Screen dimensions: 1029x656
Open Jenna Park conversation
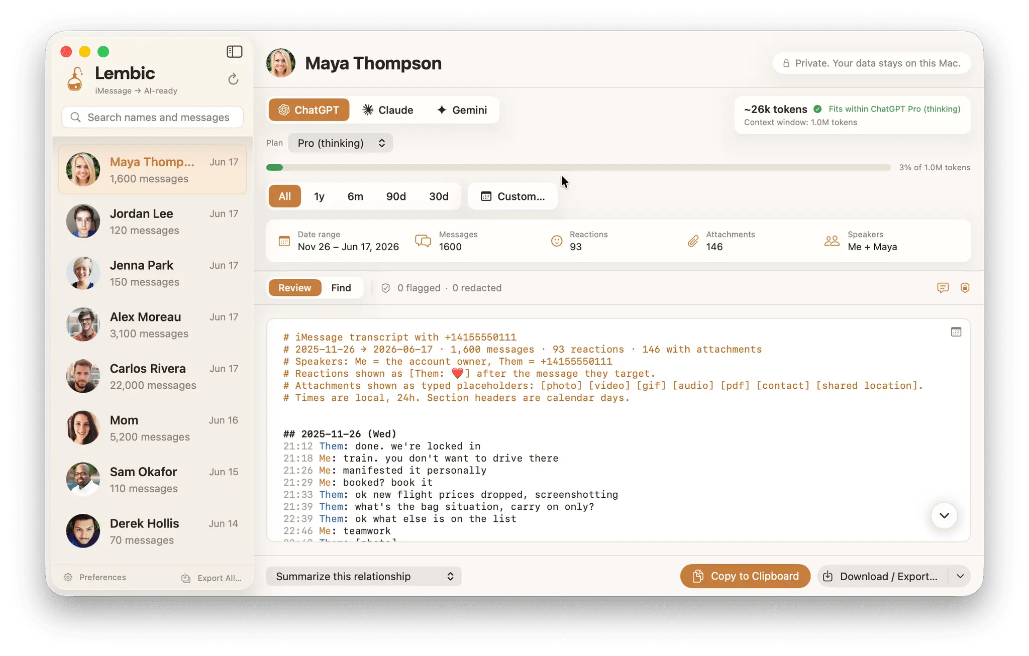[152, 273]
